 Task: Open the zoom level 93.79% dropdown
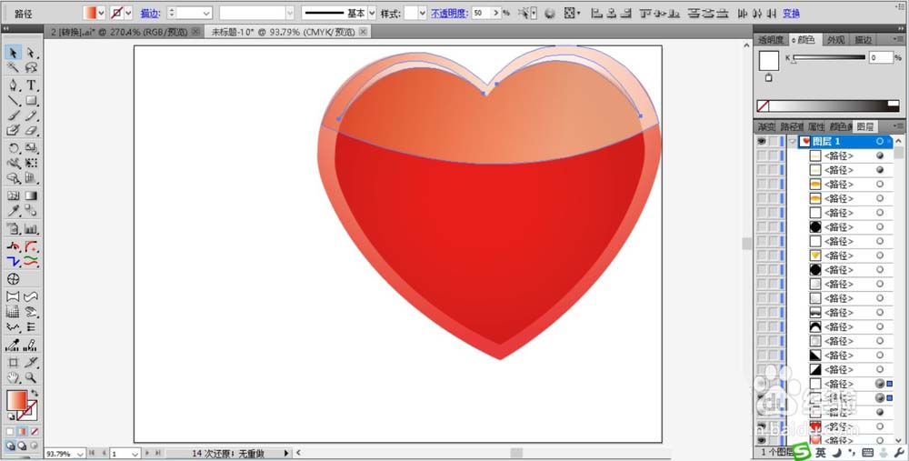[79, 453]
